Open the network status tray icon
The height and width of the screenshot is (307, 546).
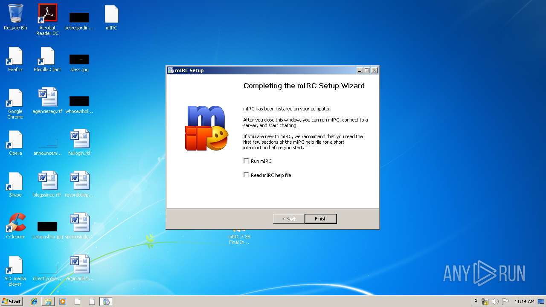point(485,301)
